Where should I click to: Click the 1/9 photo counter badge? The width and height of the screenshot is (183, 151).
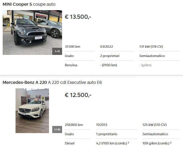[x=57, y=51]
